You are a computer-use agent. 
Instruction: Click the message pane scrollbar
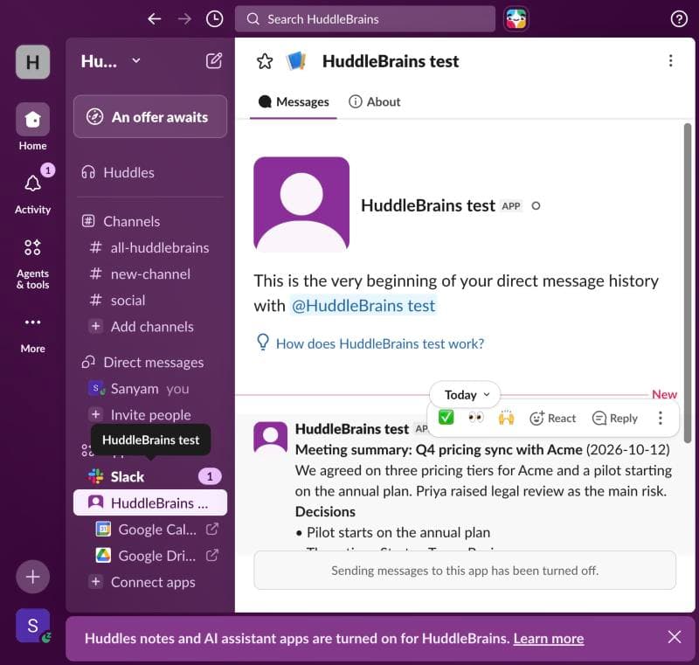(688, 282)
